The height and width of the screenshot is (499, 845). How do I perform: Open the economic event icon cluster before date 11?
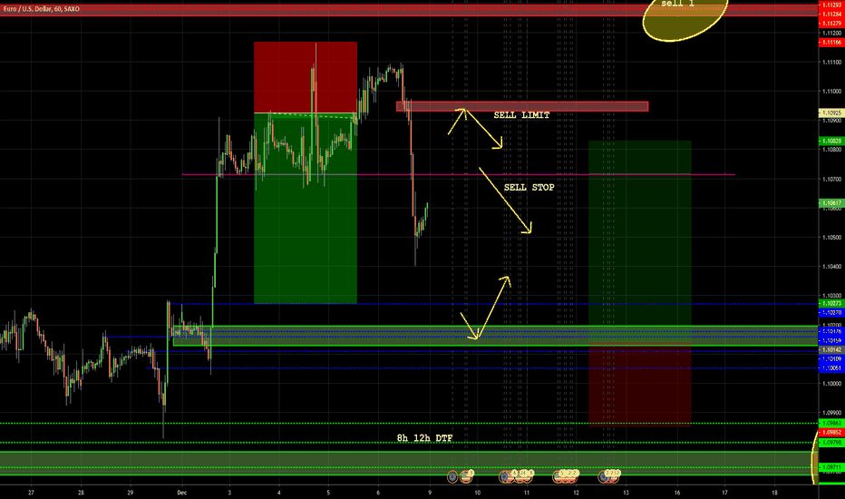pos(516,475)
